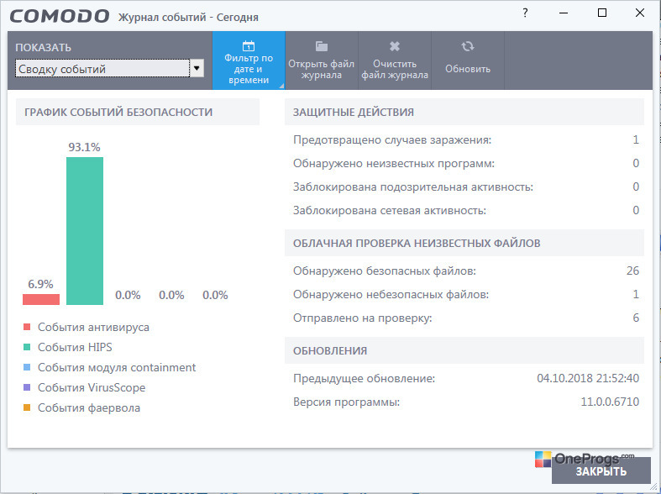Click the Открыть файл журнала button
This screenshot has width=661, height=494.
point(321,60)
